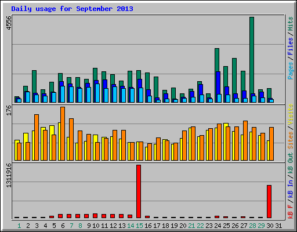Select day label 18 on the x-axis

pyautogui.click(x=165, y=226)
